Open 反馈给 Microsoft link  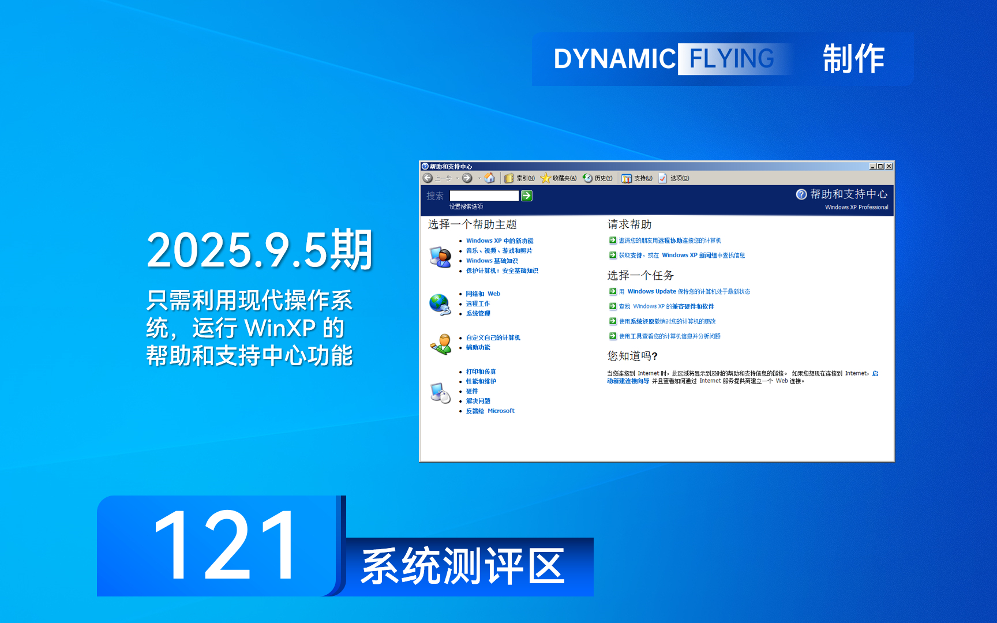tap(490, 411)
